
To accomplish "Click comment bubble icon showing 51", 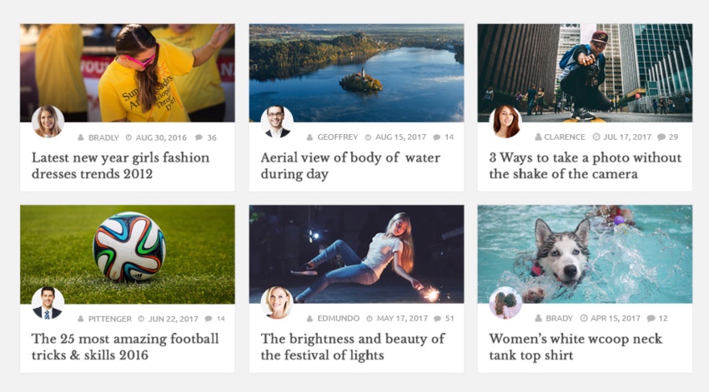I will pyautogui.click(x=438, y=319).
